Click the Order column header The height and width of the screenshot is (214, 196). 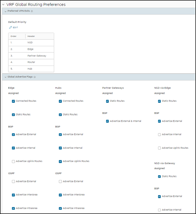[x=13, y=36]
